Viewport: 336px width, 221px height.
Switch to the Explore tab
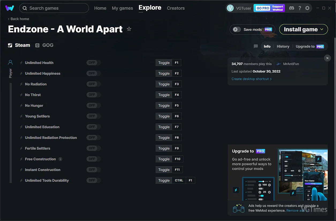[150, 8]
